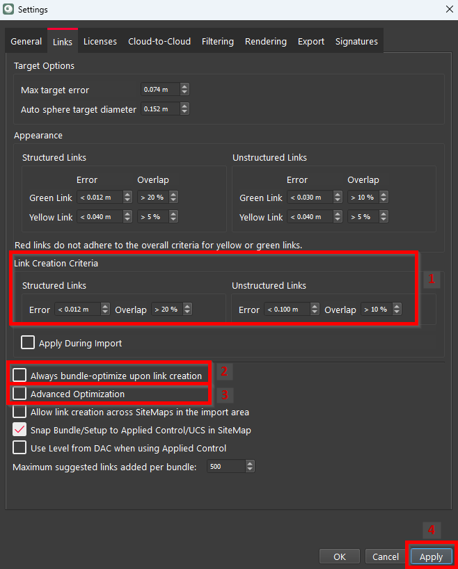Viewport: 458px width, 569px height.
Task: Switch to the General tab
Action: (26, 42)
